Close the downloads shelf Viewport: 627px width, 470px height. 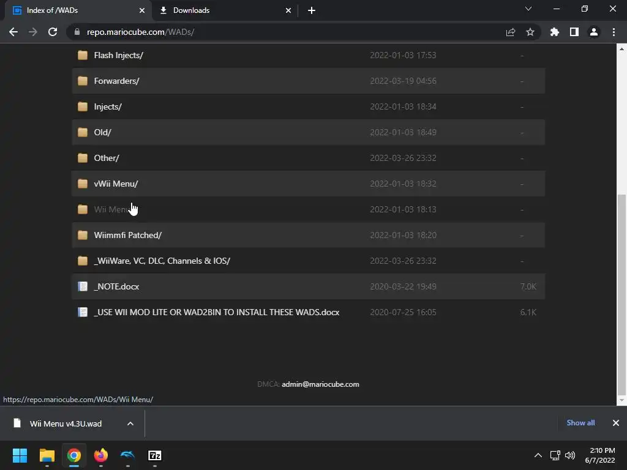pyautogui.click(x=616, y=423)
